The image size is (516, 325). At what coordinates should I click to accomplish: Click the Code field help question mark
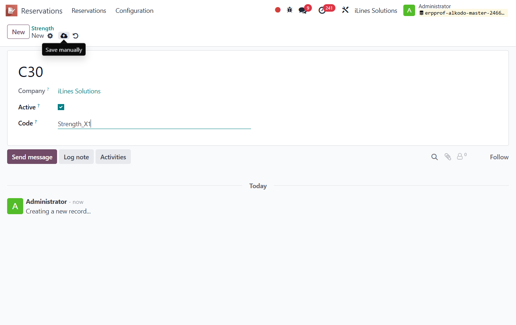tap(36, 122)
